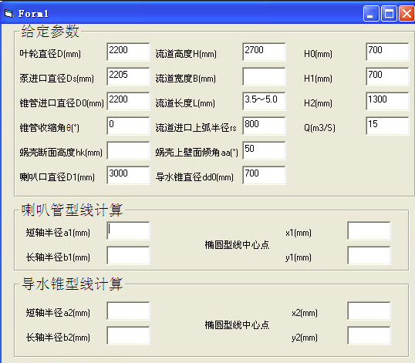Click the 蜗壳上壁面倾角aa input field
Screen dimensions: 415x363
click(264, 150)
